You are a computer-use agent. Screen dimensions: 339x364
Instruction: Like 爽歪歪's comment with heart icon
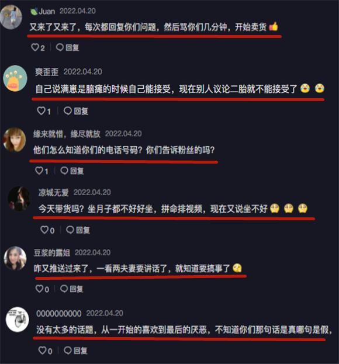pos(41,111)
